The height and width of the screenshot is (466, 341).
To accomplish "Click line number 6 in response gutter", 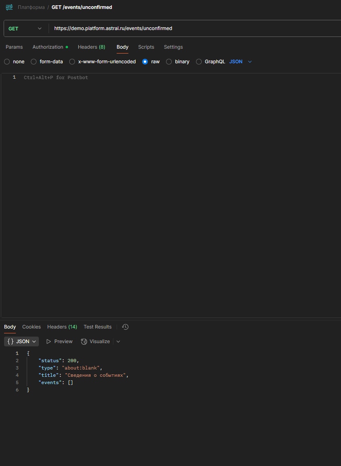I will pyautogui.click(x=17, y=390).
